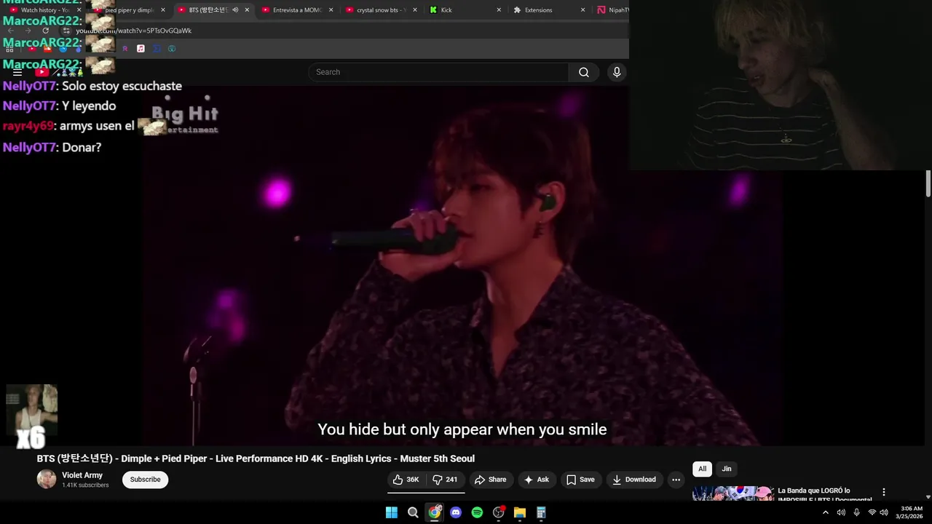Click the x6 emote overlay image

[31, 416]
